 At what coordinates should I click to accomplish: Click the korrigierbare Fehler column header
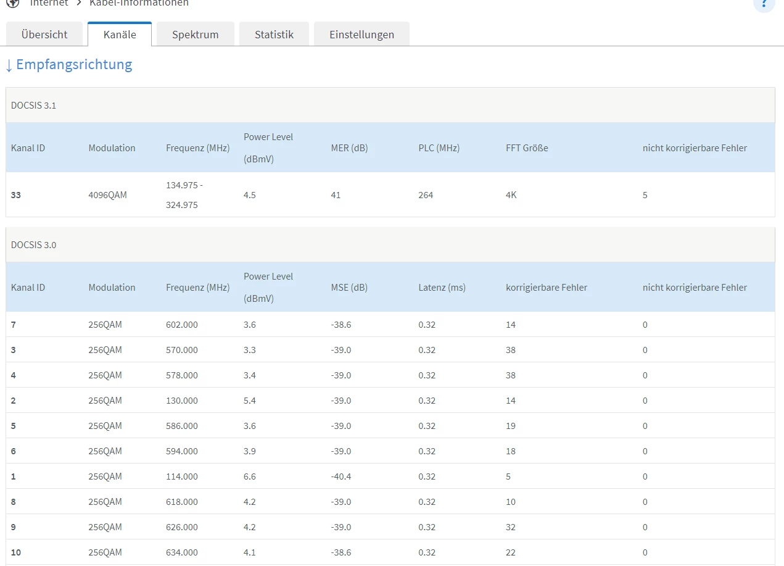(547, 288)
